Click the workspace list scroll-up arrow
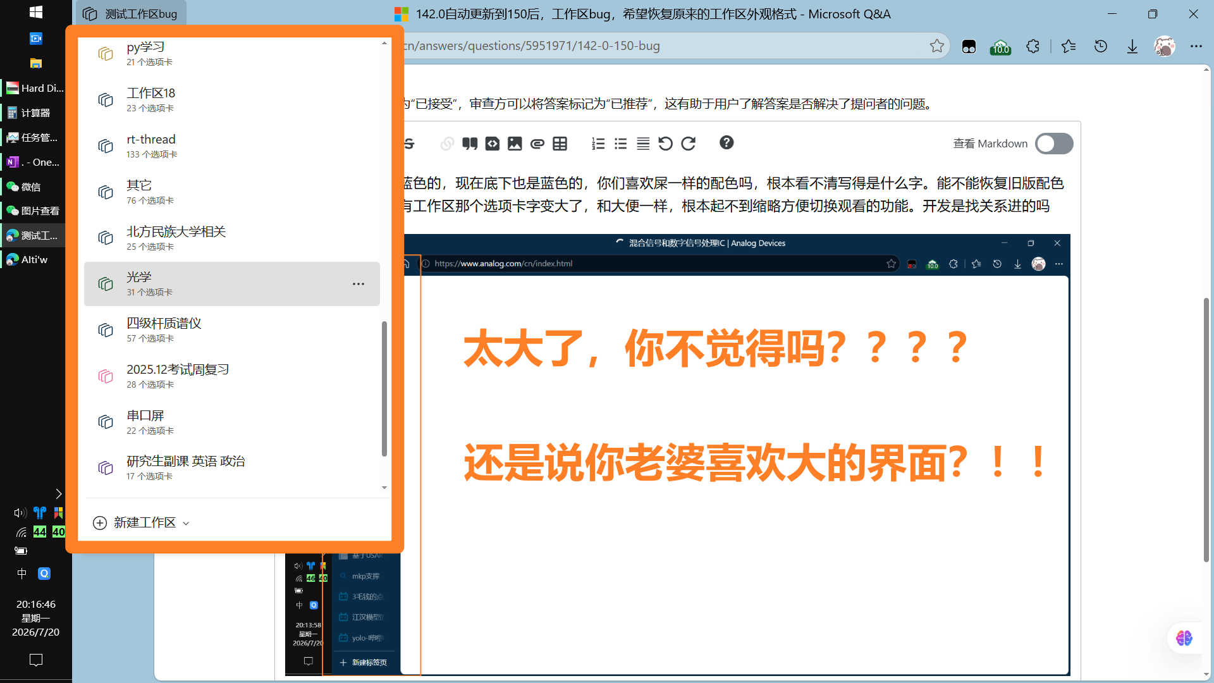The width and height of the screenshot is (1214, 683). pyautogui.click(x=384, y=43)
